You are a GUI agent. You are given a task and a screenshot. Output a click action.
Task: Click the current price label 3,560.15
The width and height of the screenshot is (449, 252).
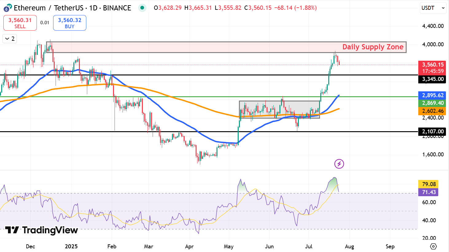point(432,65)
